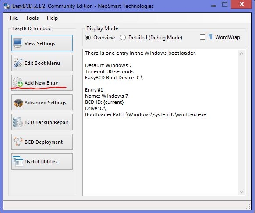Screen dimensions: 255x213
Task: Click the database icon on BCD Backup/Repair
Action: coord(18,122)
